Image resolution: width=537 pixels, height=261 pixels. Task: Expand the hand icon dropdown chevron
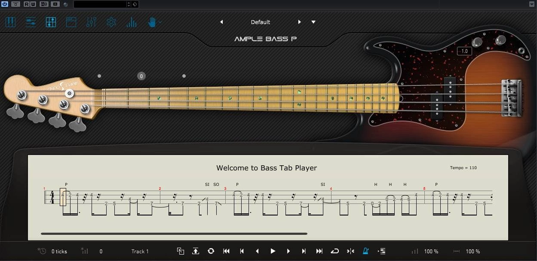tap(160, 22)
